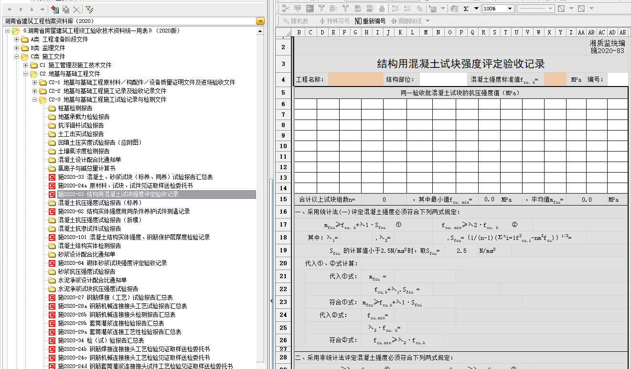Click column header AE

pos(622,33)
